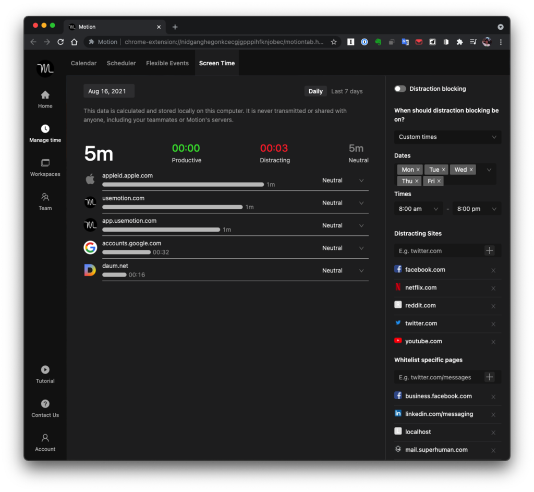Go to Home in the sidebar
Image resolution: width=534 pixels, height=492 pixels.
click(x=45, y=100)
